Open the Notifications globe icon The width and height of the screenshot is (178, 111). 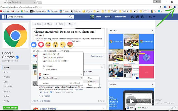tap(142, 17)
